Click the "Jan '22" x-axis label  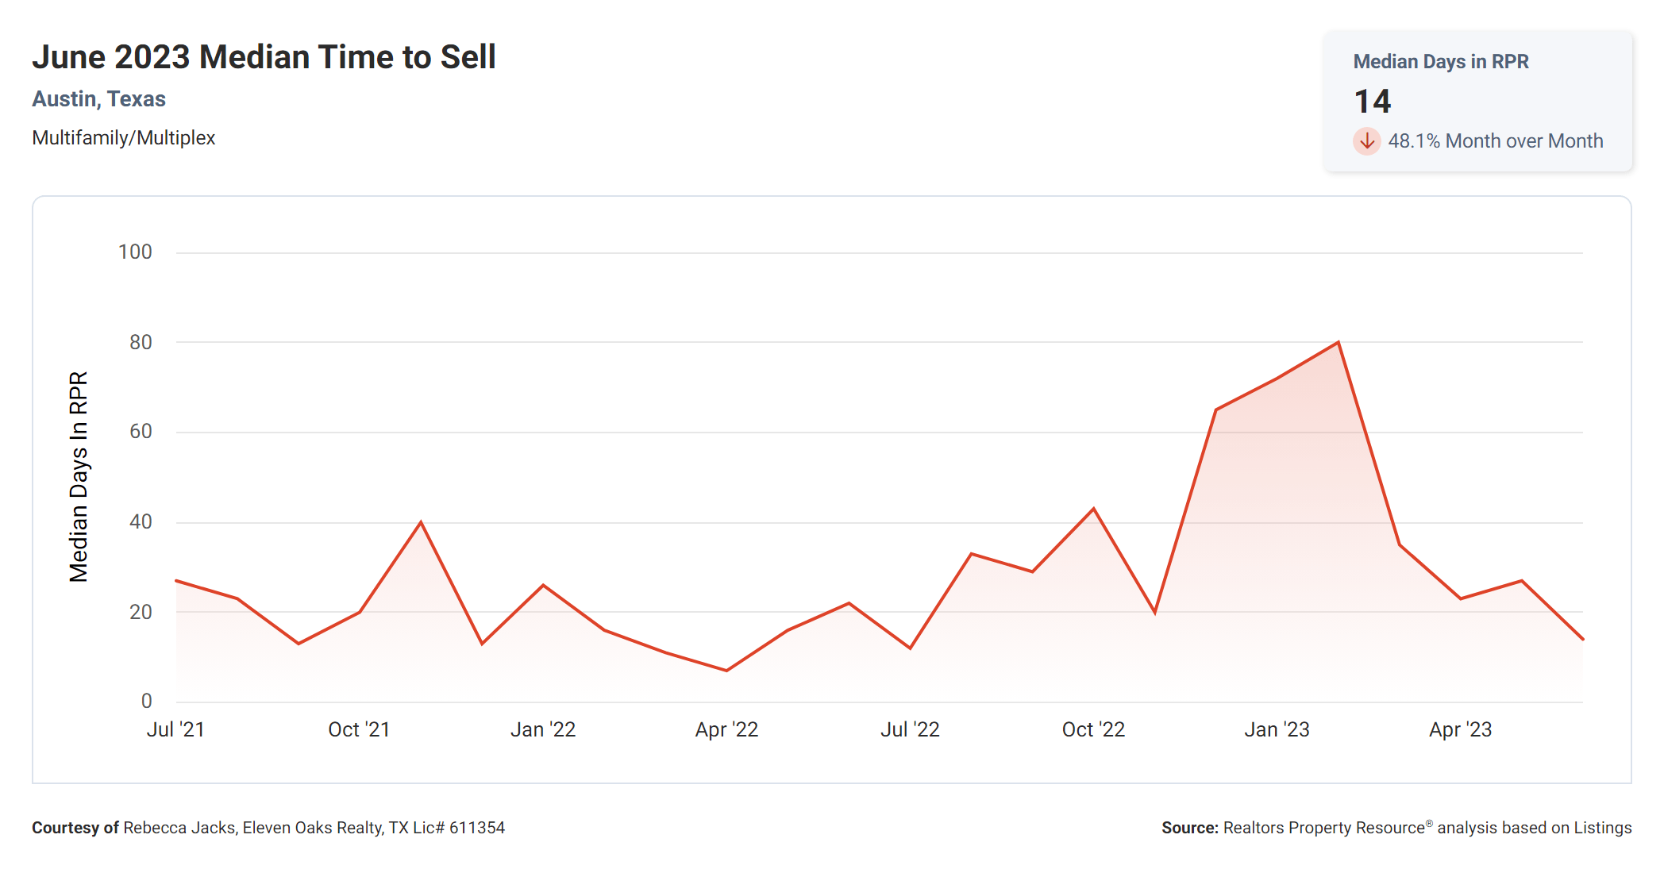click(x=543, y=729)
